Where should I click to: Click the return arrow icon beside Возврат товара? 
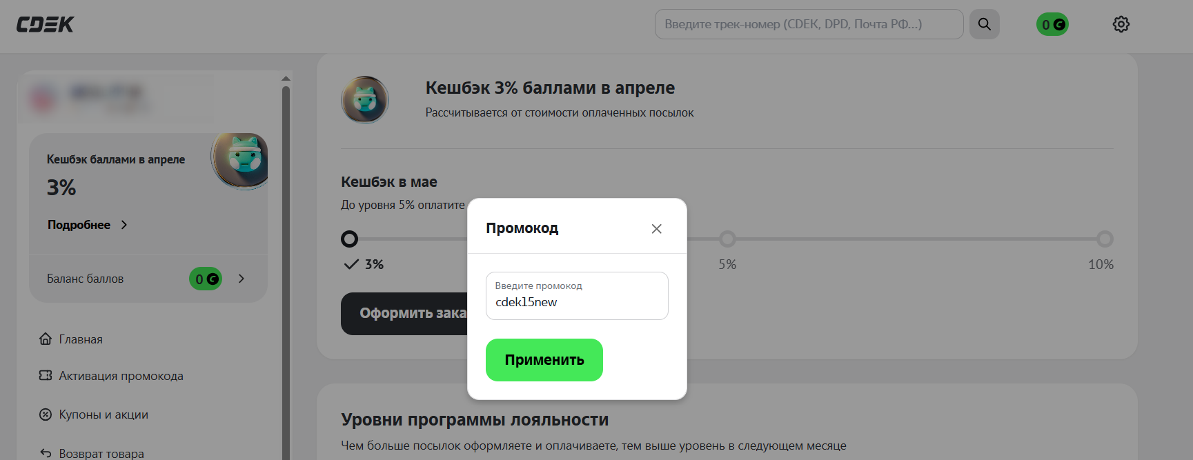[x=46, y=453]
